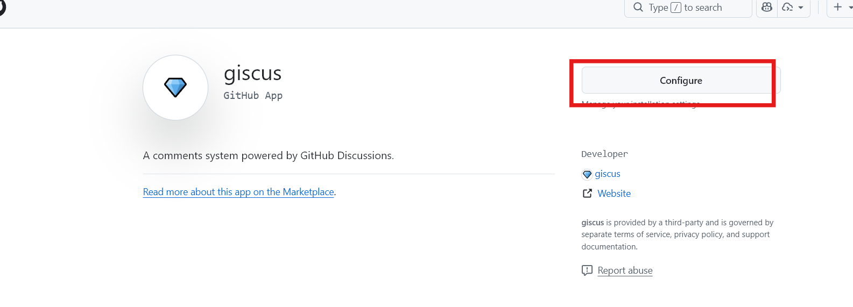The width and height of the screenshot is (853, 307).
Task: Click the large giscus gem avatar
Action: 175,87
